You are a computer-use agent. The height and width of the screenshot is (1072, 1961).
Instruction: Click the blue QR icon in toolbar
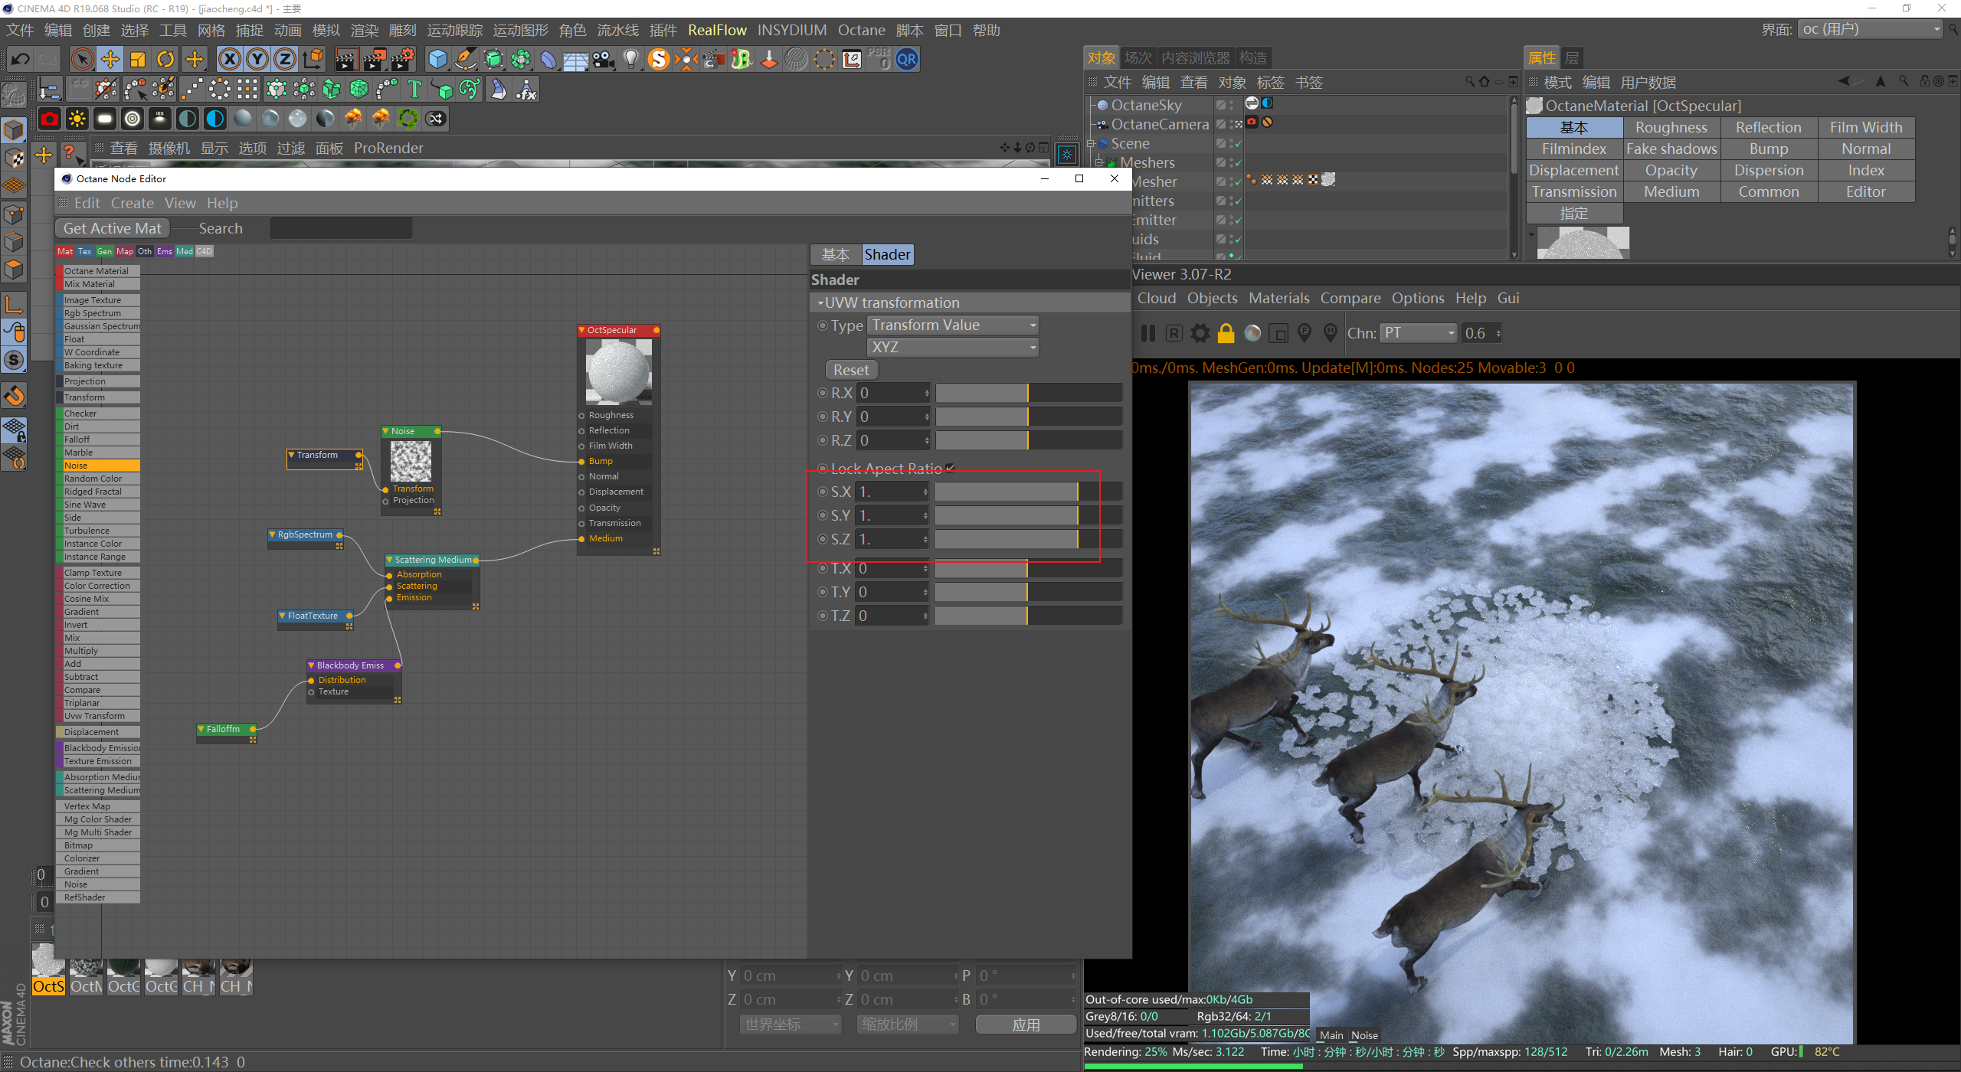click(907, 59)
